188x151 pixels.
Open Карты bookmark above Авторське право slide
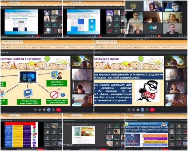point(103,48)
